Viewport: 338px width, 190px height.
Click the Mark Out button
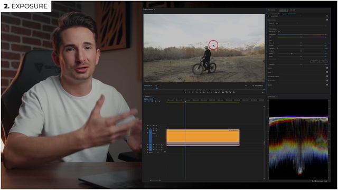[x=192, y=92]
